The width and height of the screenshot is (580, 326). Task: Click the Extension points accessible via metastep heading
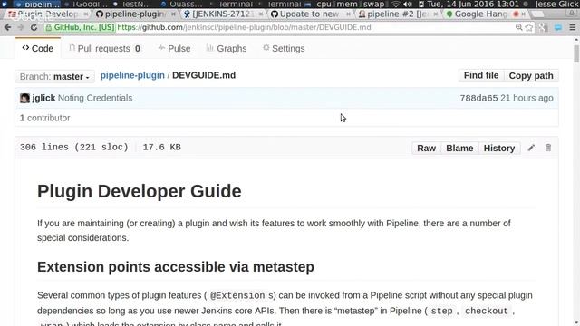(176, 267)
